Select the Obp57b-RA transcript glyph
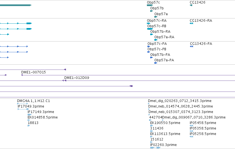235x149 pixels. click(152, 34)
